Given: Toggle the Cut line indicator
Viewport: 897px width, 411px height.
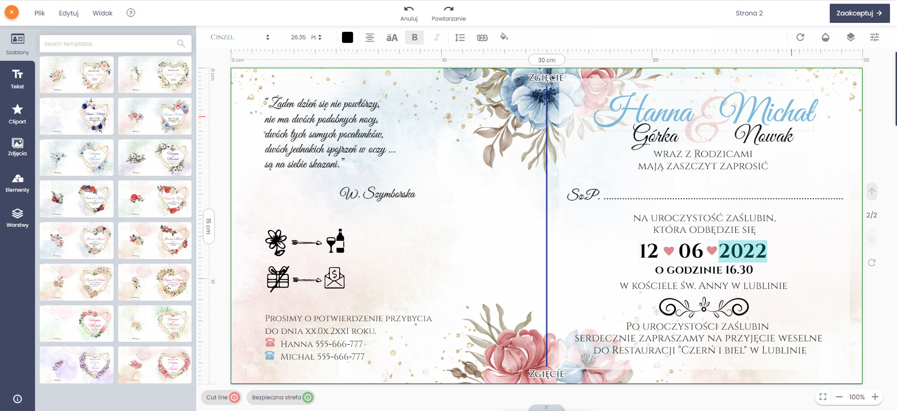Looking at the screenshot, I should 221,397.
